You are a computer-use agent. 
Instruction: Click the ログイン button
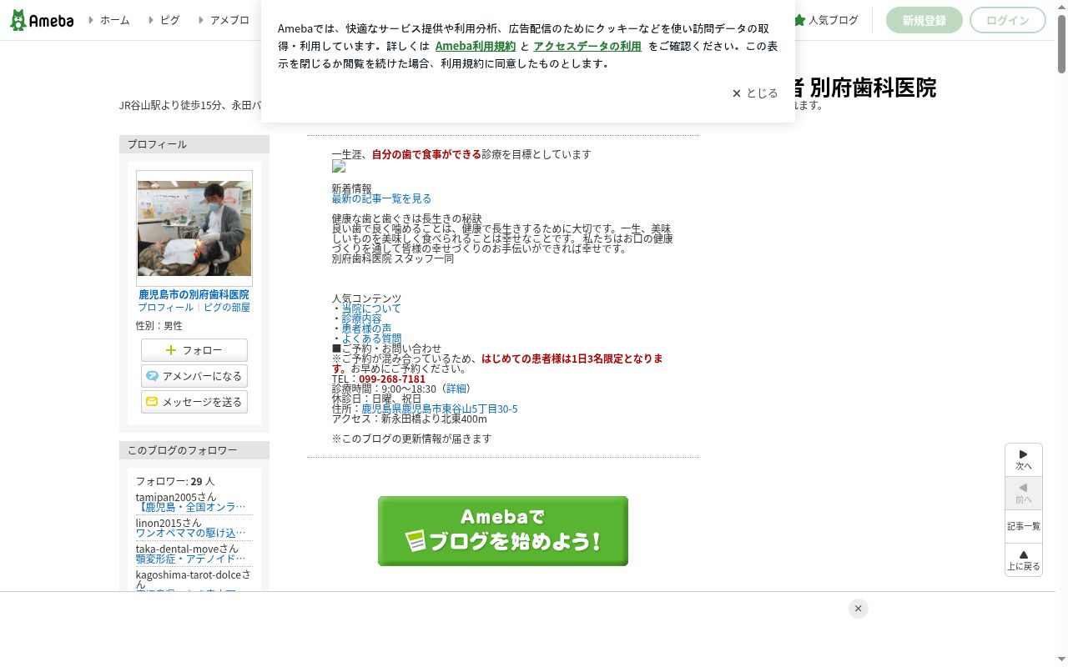pos(1008,20)
